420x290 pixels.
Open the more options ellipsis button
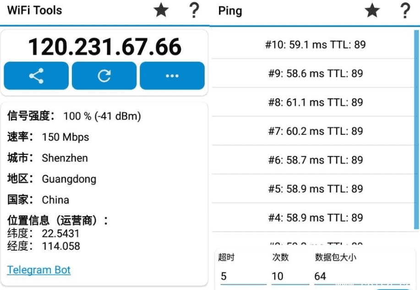pos(172,76)
